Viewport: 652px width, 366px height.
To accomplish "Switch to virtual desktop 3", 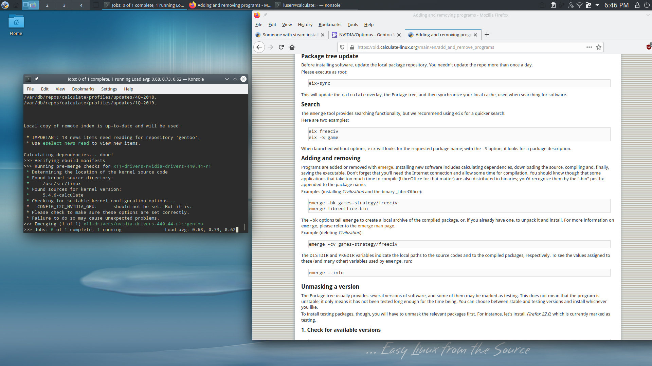I will tap(64, 5).
